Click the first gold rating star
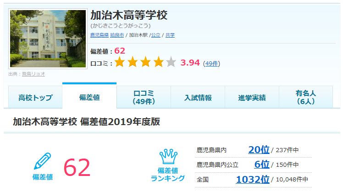This screenshot has width=343, height=192. click(x=119, y=62)
